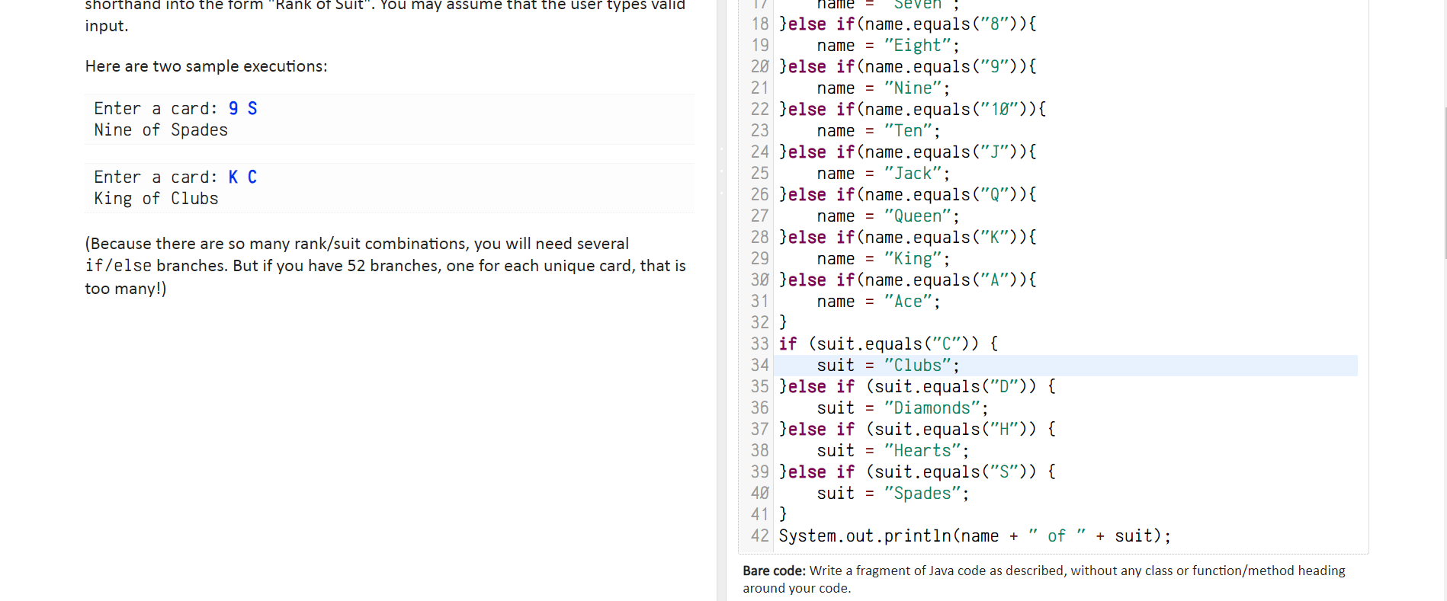Viewport: 1447px width, 601px height.
Task: Click code line name = "Ten"
Action: (x=879, y=130)
